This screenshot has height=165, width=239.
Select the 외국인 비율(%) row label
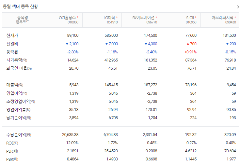tap(19, 68)
